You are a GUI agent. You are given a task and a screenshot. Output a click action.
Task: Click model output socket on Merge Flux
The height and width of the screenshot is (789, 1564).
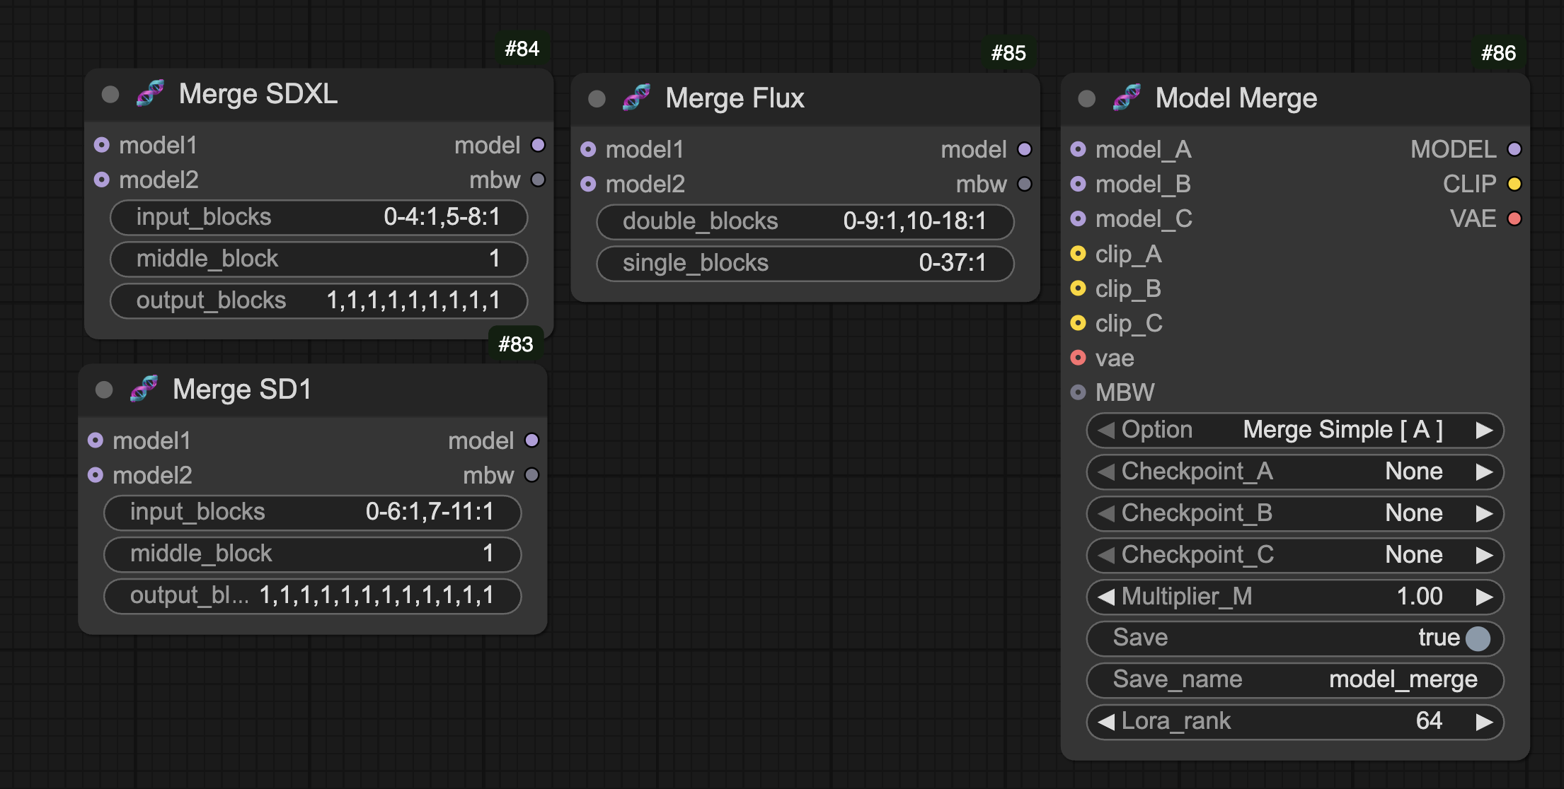click(x=1024, y=149)
